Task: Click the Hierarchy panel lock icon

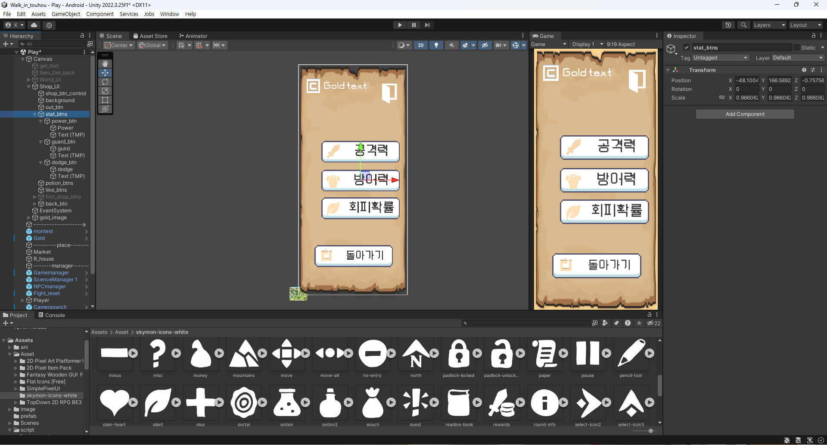Action: 82,36
